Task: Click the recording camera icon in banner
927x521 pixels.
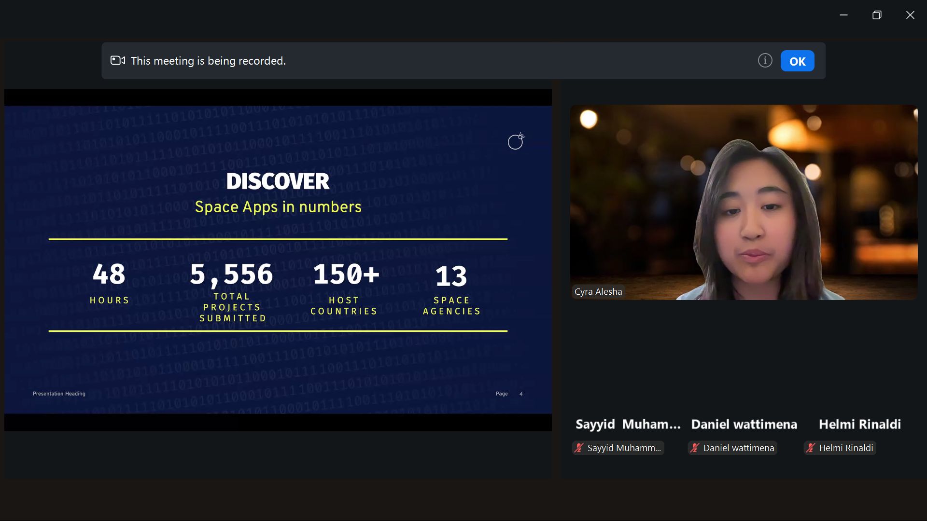Action: click(x=118, y=60)
